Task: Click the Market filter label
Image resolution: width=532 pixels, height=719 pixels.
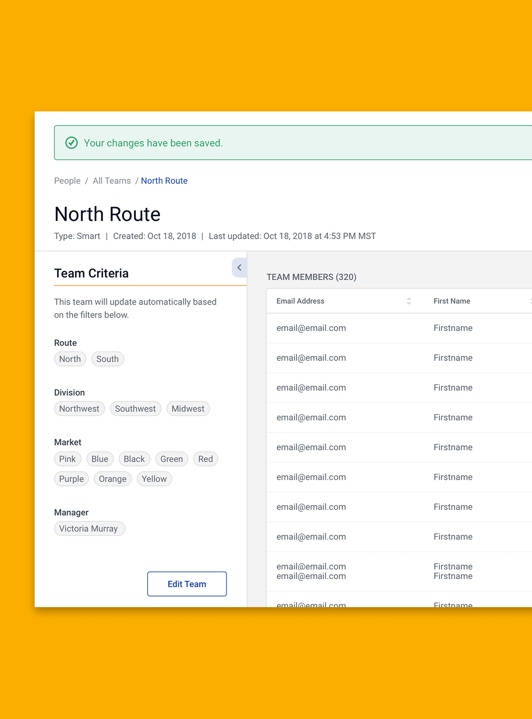Action: pyautogui.click(x=68, y=442)
